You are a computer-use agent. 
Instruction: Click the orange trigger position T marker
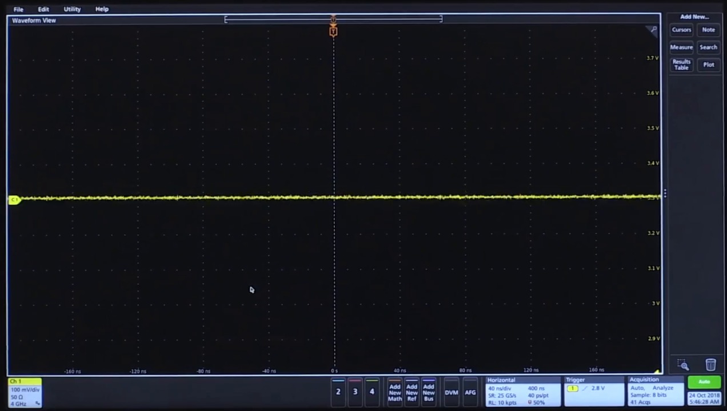[x=333, y=31]
